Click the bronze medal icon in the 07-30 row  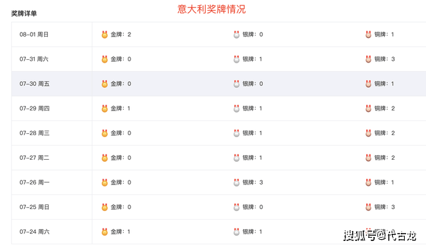coord(368,84)
